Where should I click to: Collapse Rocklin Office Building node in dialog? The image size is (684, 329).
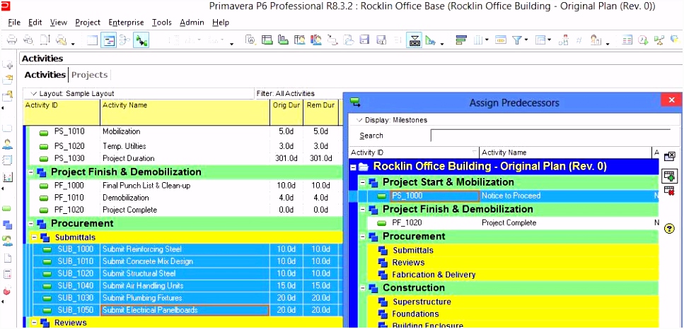[354, 167]
